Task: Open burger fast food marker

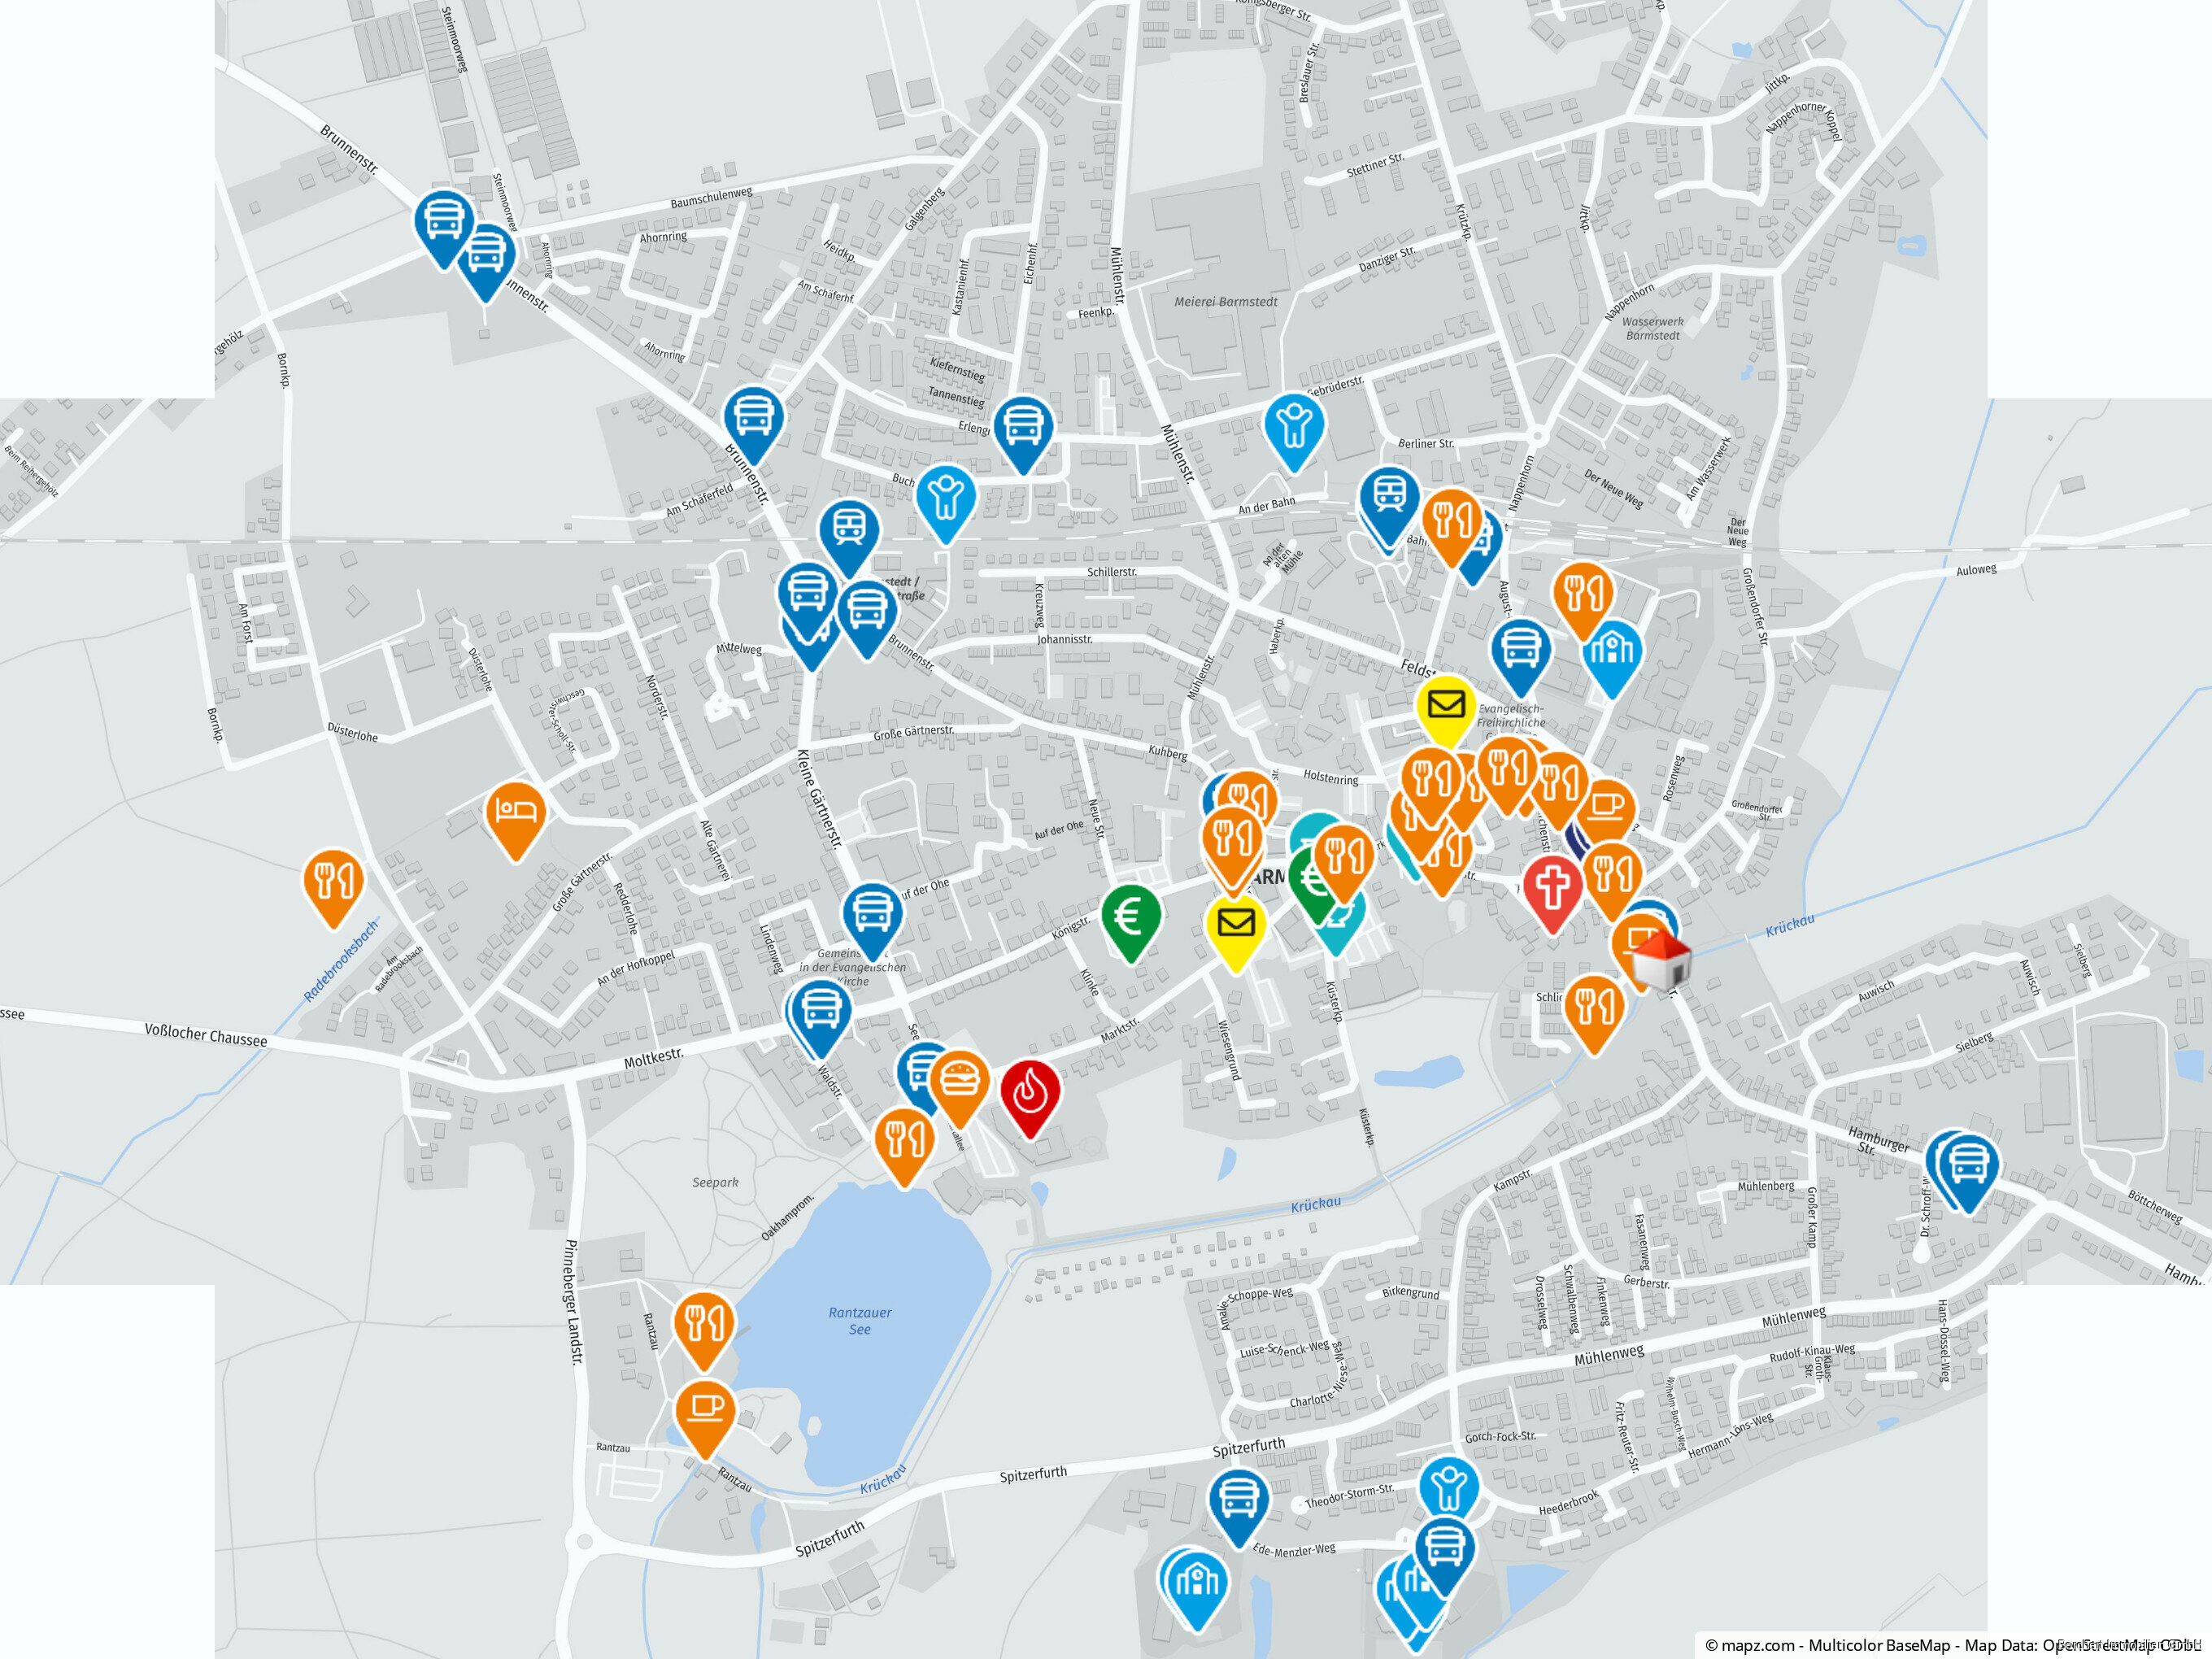Action: click(959, 1089)
